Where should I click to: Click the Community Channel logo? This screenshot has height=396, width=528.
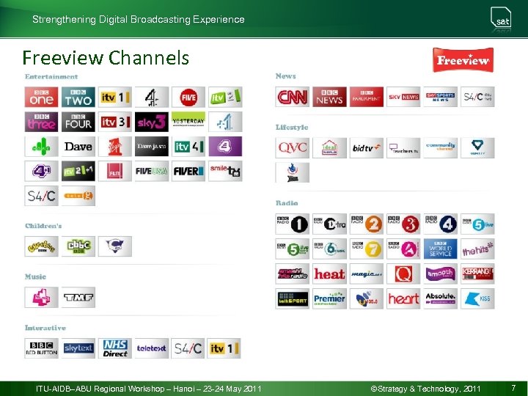tap(441, 148)
